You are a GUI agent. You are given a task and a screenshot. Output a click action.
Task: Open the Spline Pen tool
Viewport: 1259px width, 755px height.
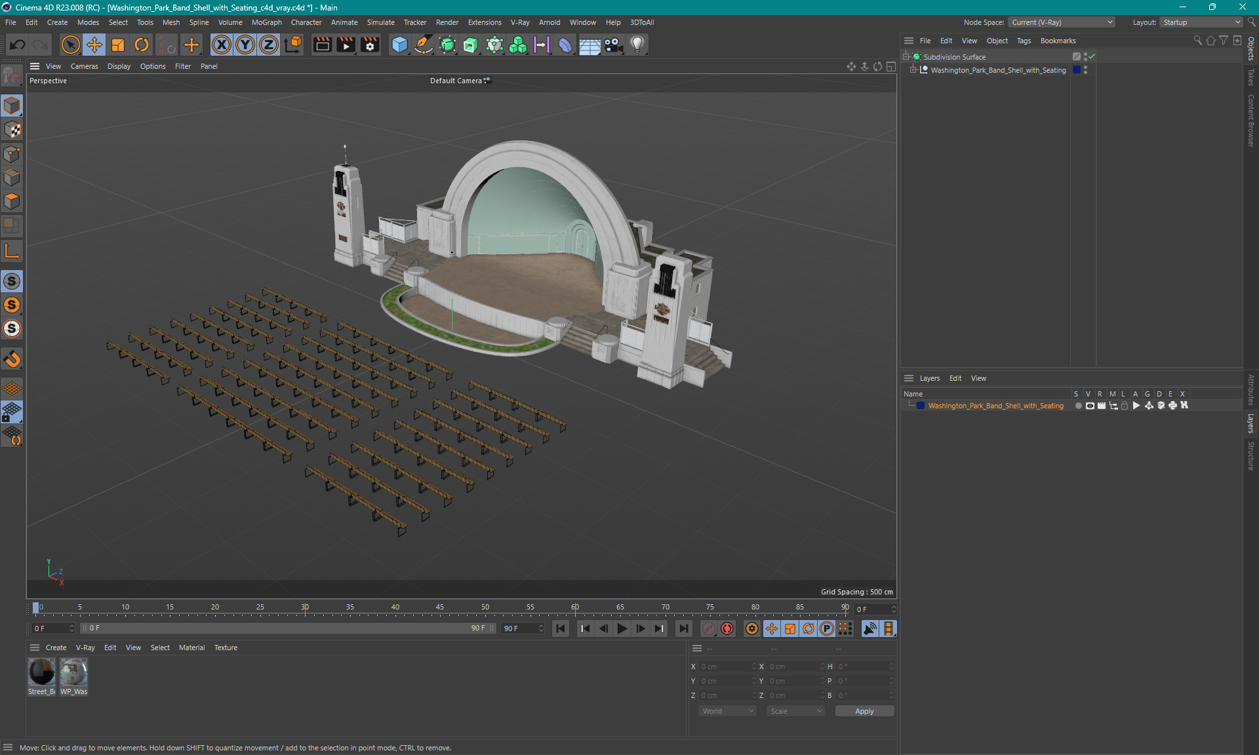pos(424,45)
